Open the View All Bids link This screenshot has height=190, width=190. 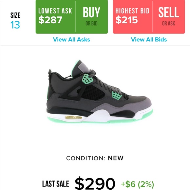[x=149, y=40]
